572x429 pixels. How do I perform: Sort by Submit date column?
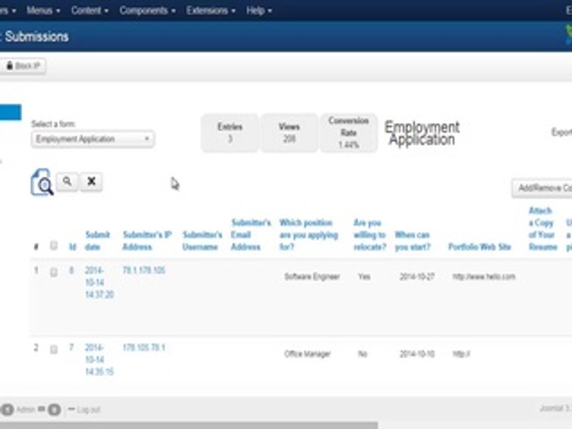click(x=97, y=241)
